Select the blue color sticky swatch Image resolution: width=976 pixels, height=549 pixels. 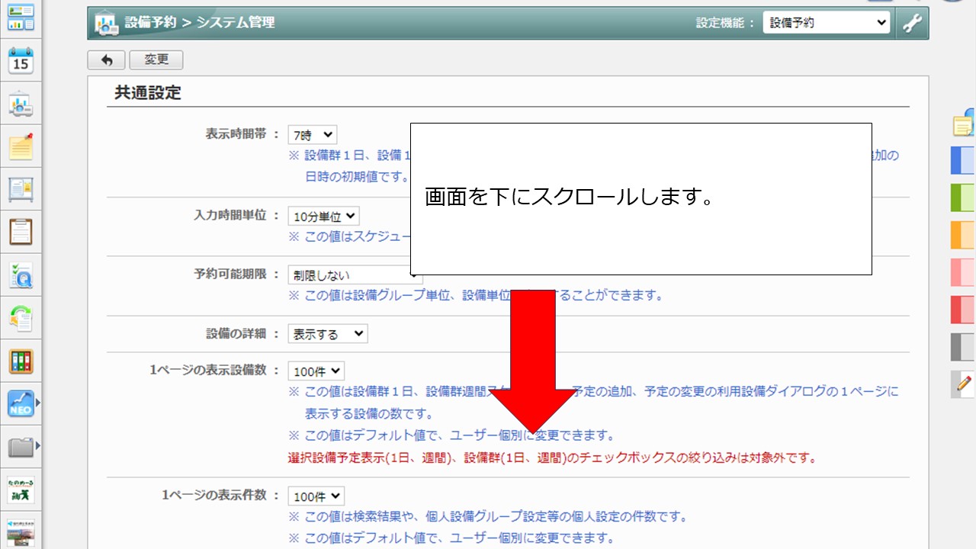[963, 161]
